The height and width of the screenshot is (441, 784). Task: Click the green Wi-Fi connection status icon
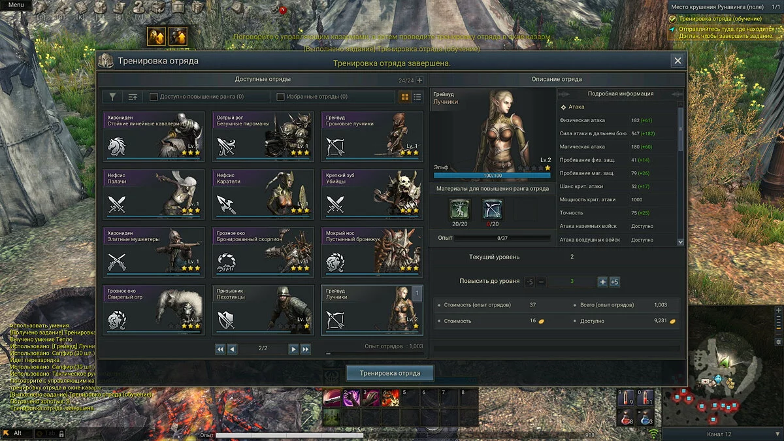click(x=654, y=433)
